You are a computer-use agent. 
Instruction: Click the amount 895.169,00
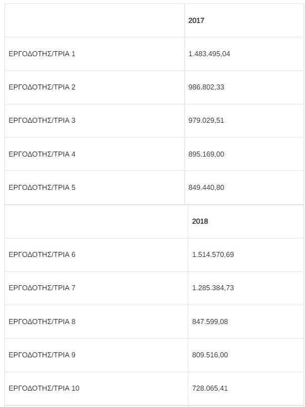[x=206, y=154]
